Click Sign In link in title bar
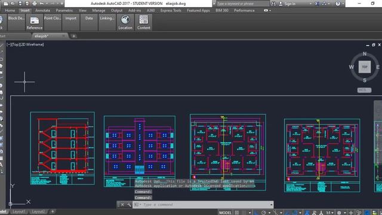 pyautogui.click(x=290, y=4)
